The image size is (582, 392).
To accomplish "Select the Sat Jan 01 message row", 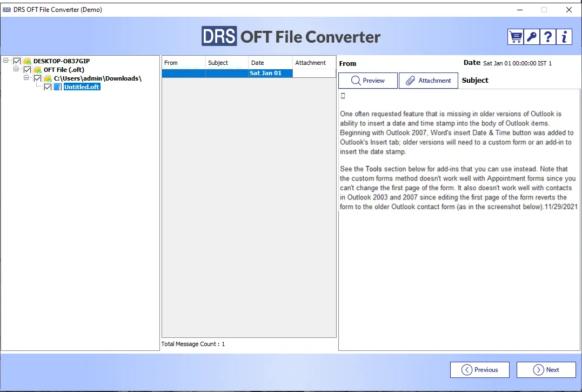I will [x=249, y=73].
